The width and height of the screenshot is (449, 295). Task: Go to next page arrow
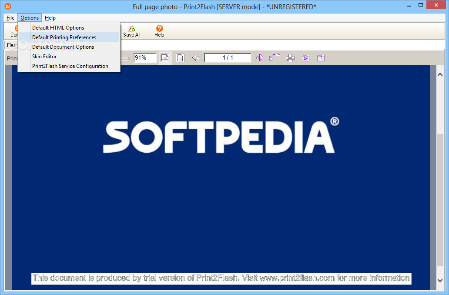(x=260, y=57)
